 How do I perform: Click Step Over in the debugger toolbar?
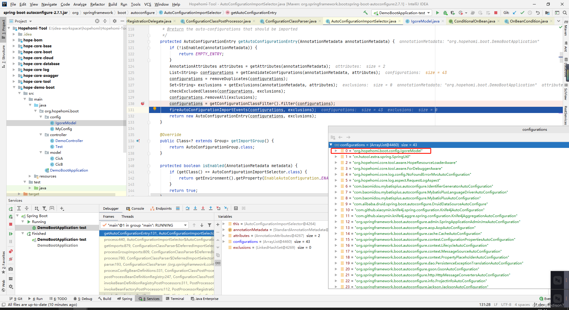pos(188,208)
